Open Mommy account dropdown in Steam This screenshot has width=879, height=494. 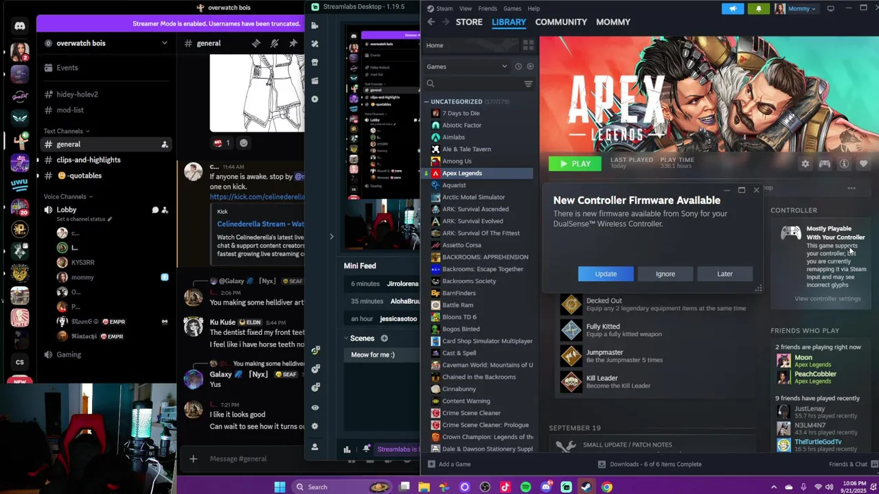796,9
